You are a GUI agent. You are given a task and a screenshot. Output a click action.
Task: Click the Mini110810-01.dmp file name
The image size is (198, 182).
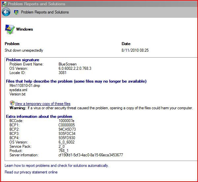pyautogui.click(x=25, y=86)
